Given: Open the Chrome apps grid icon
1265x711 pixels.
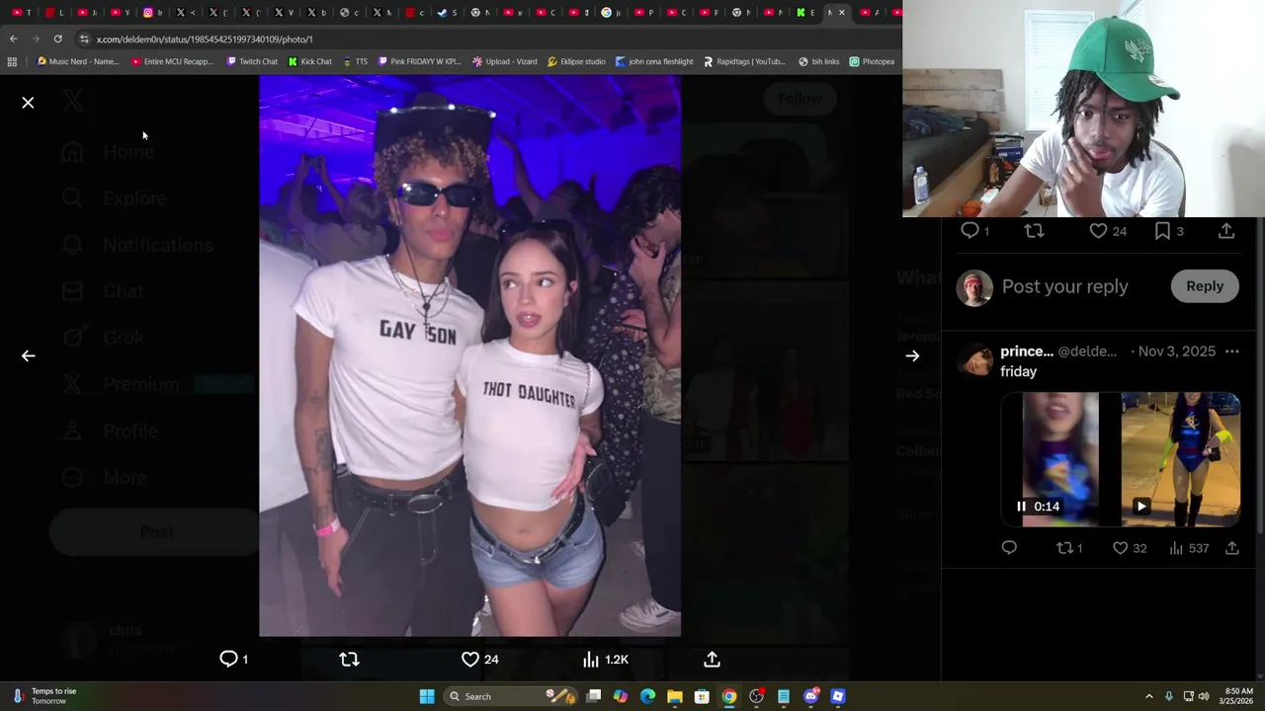Looking at the screenshot, I should (x=12, y=61).
